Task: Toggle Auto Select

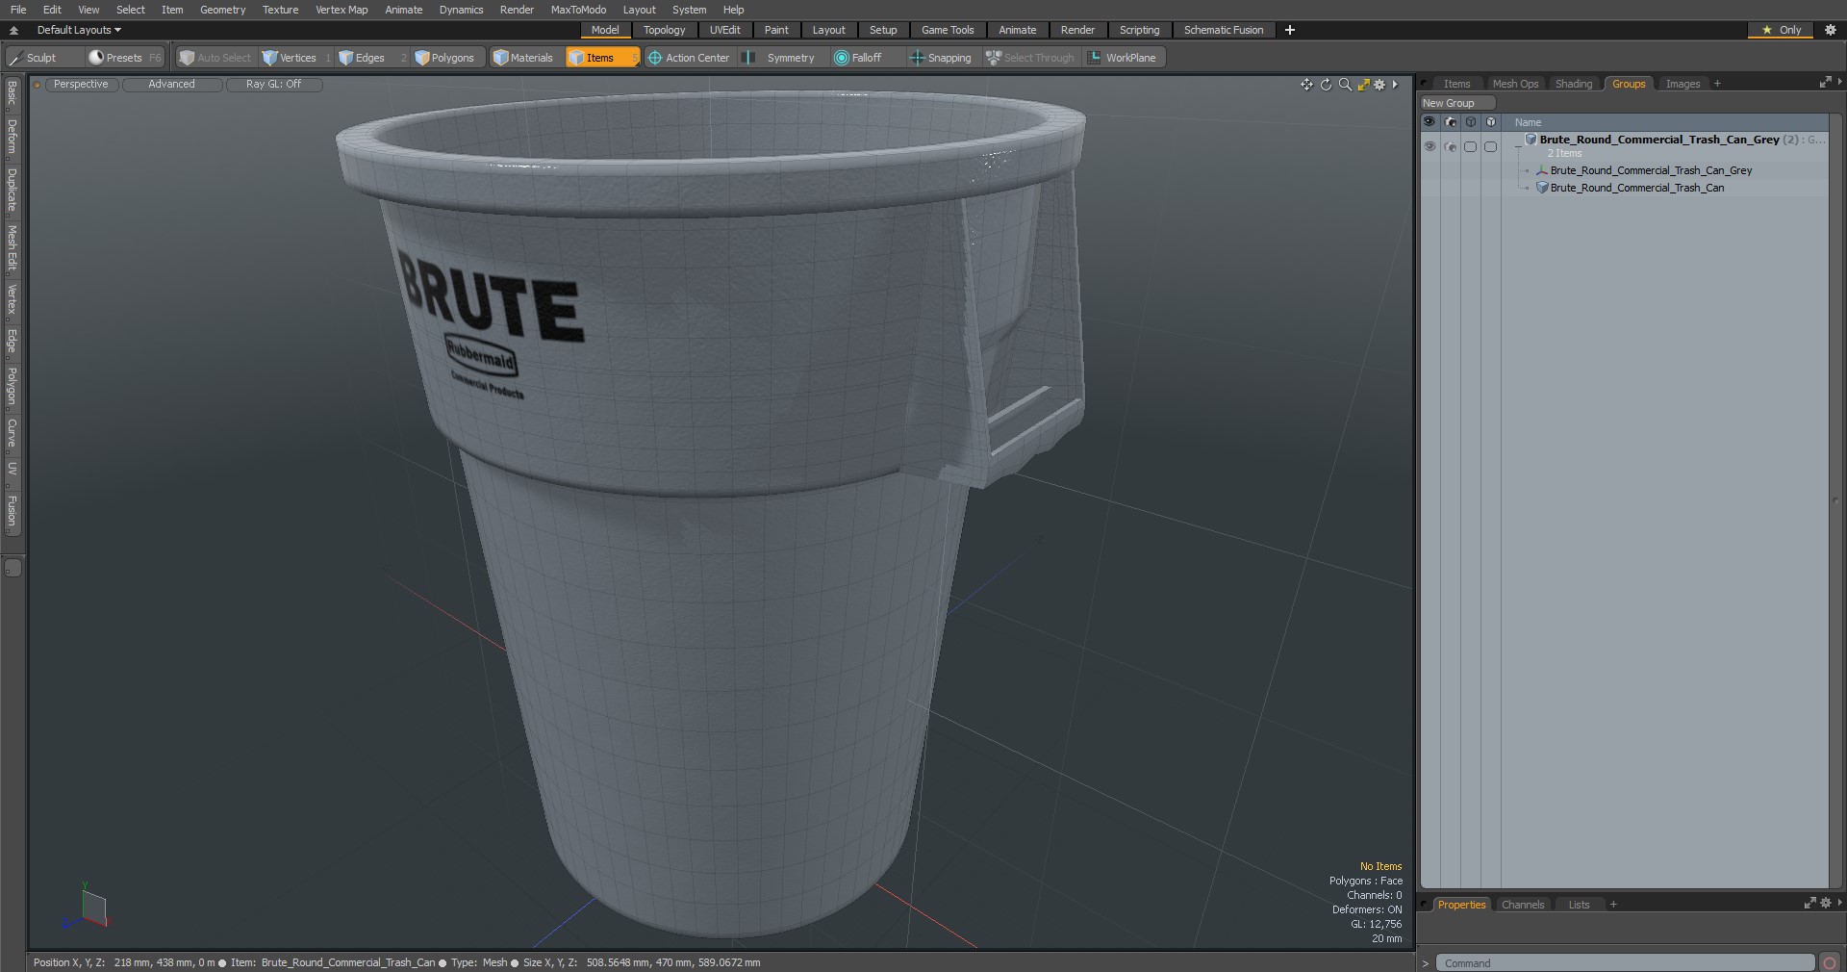Action: point(215,58)
